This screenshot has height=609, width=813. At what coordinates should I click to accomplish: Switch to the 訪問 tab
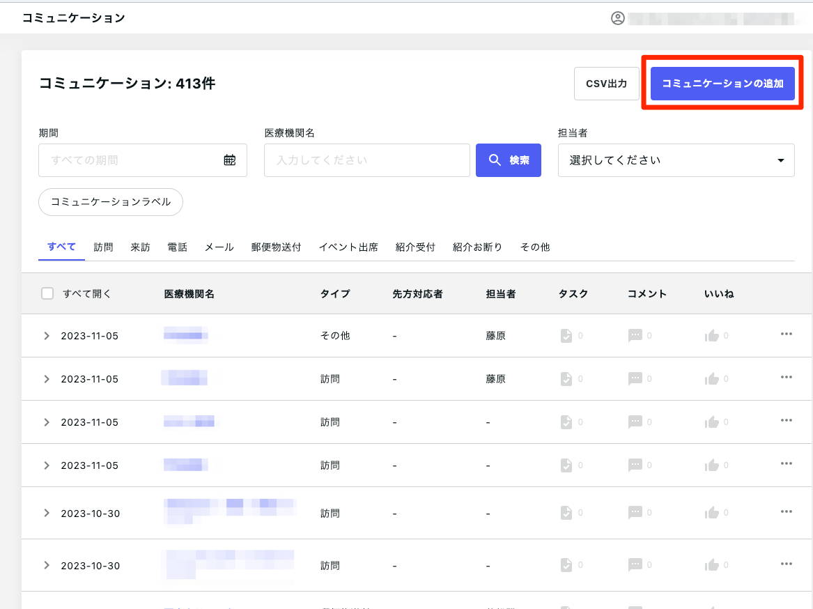click(x=103, y=247)
